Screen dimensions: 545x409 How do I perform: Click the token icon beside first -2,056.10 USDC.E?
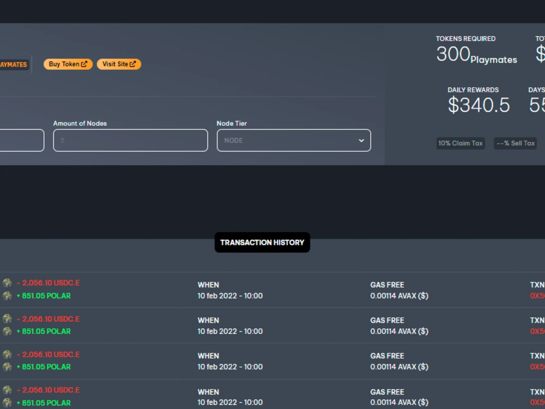pos(7,282)
